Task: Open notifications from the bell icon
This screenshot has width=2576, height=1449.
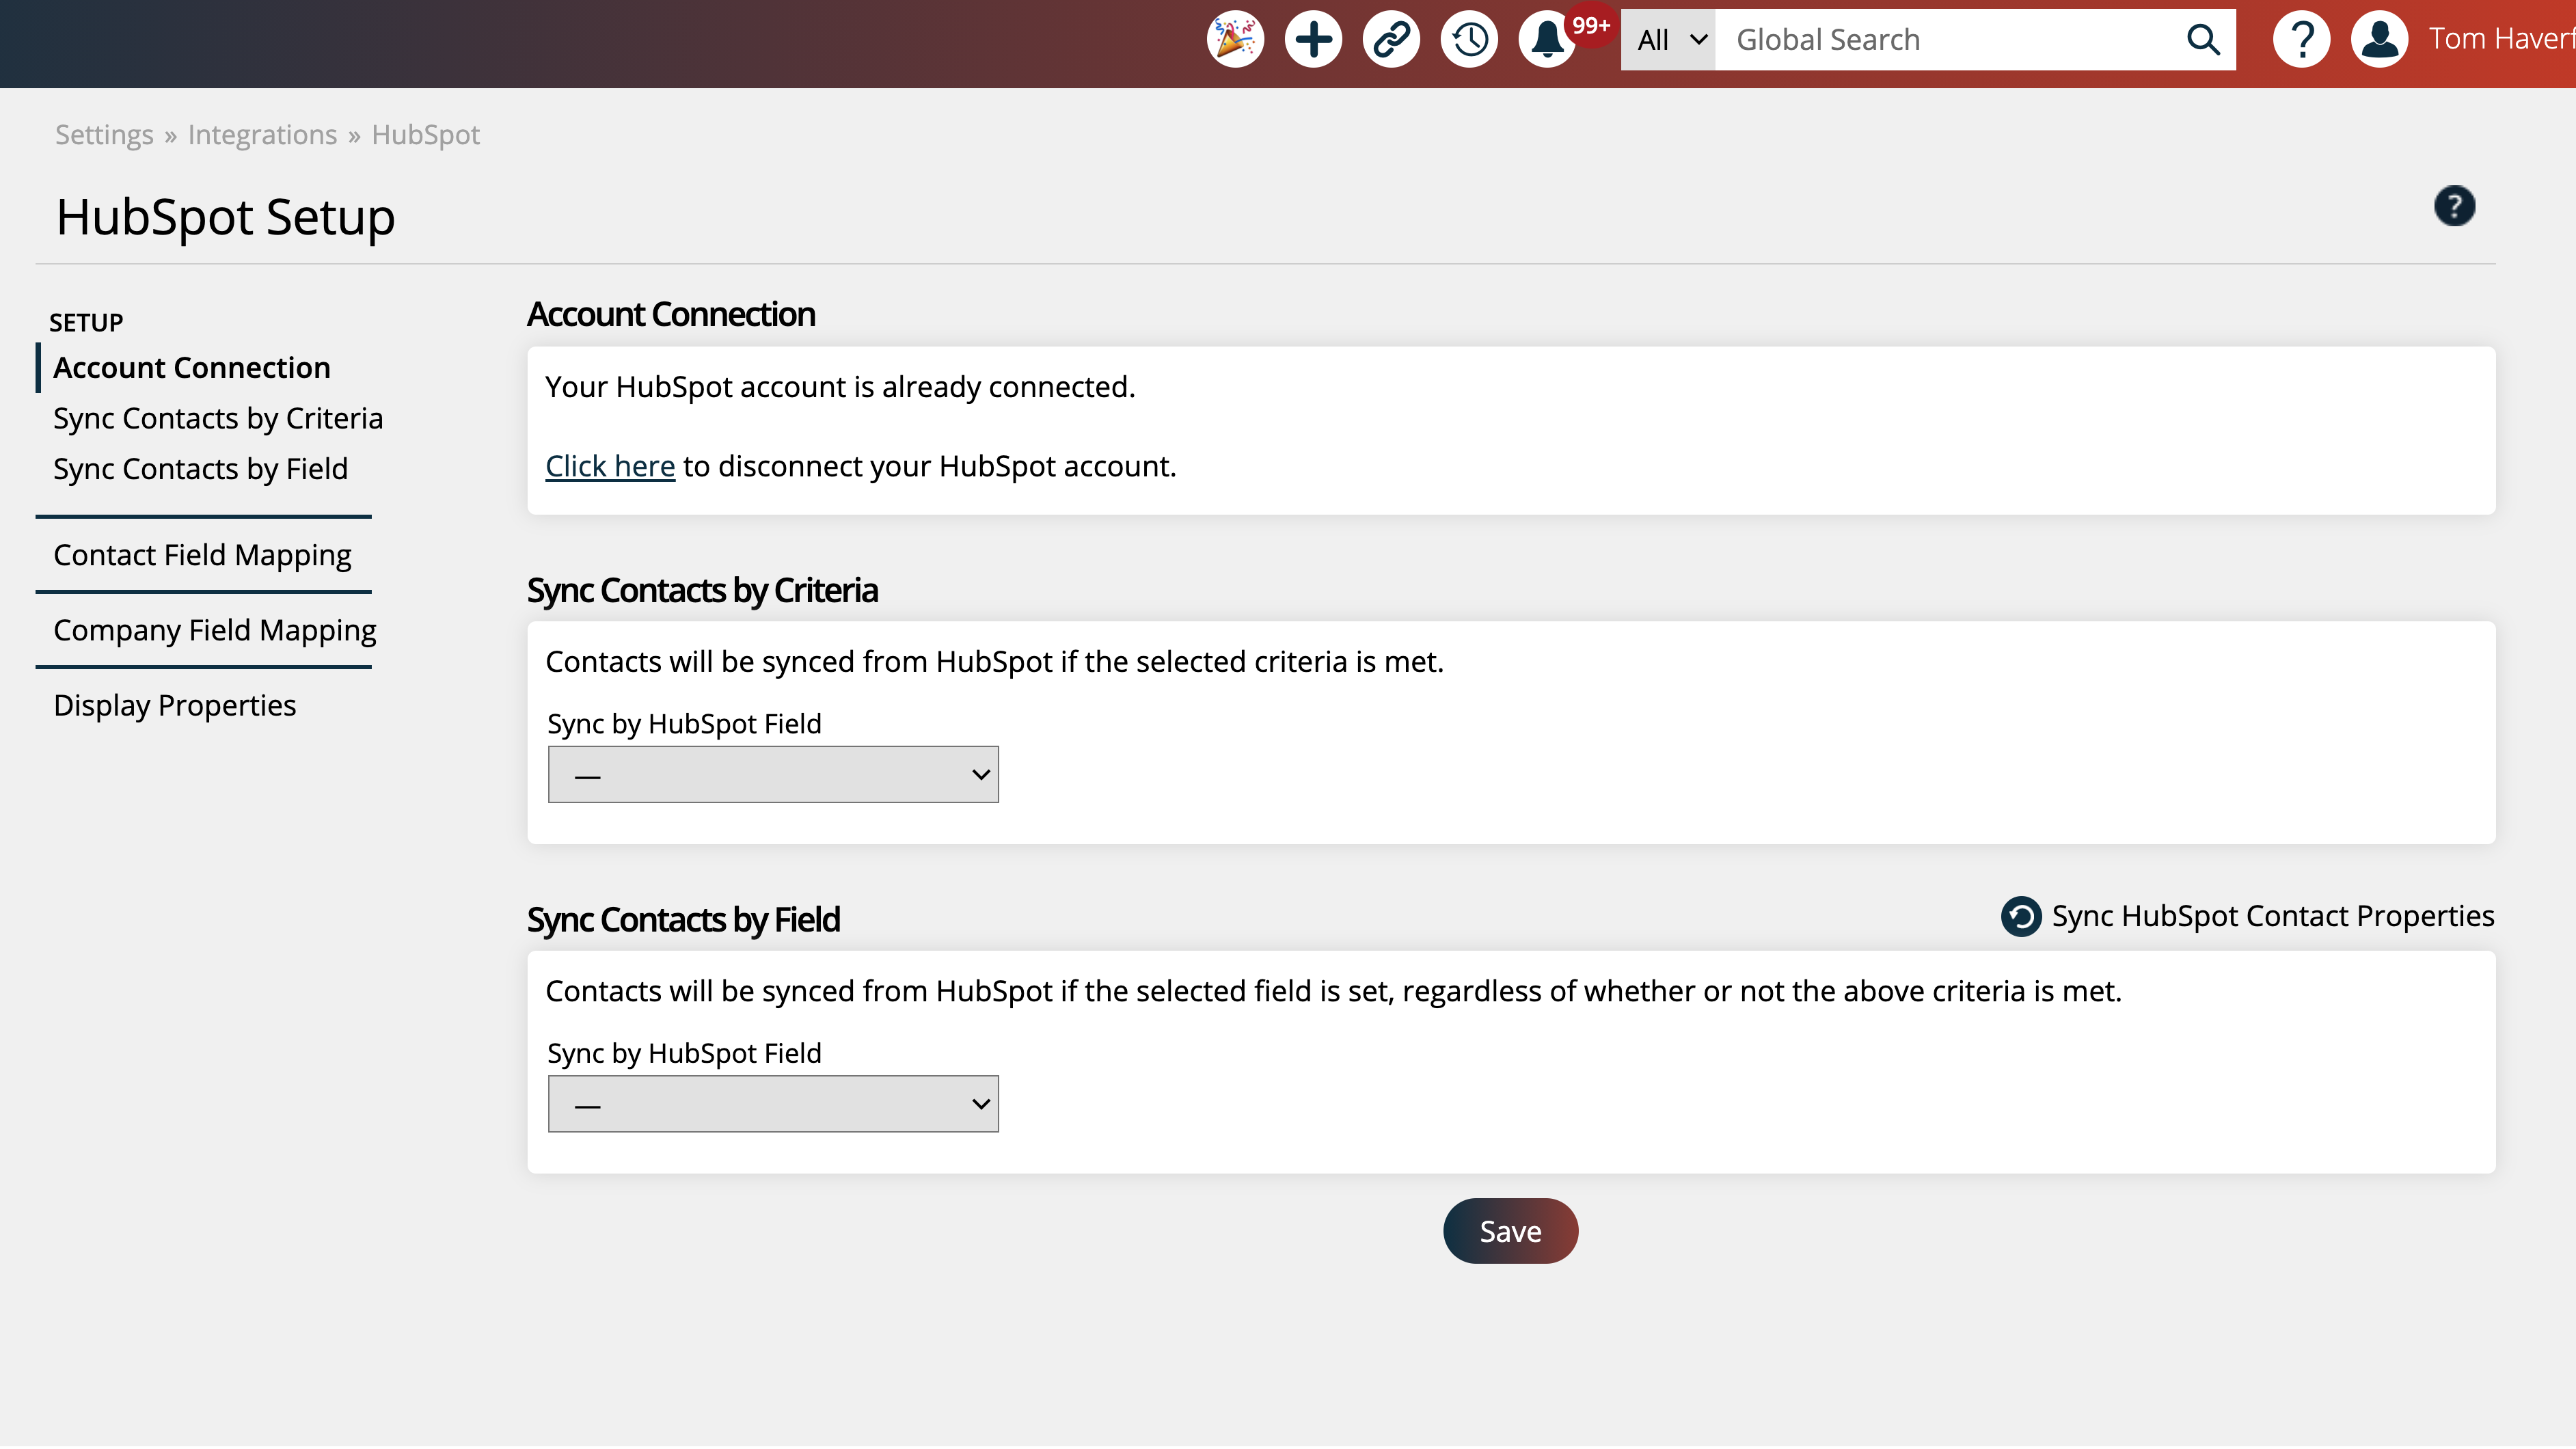Action: pyautogui.click(x=1546, y=41)
